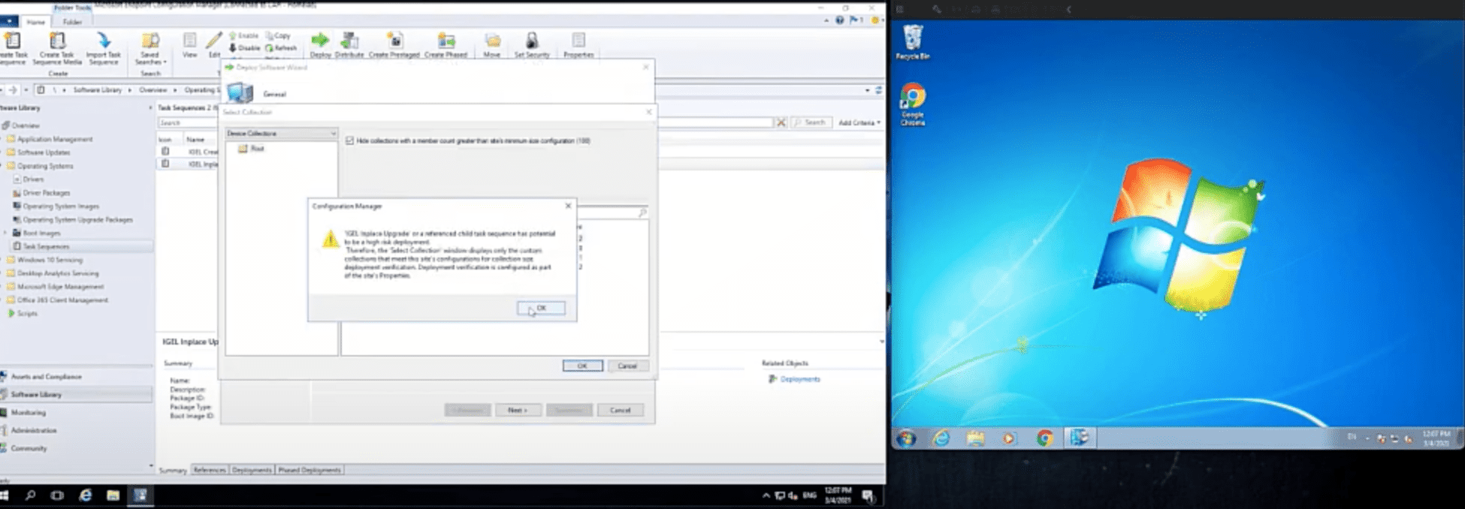This screenshot has height=509, width=1465.
Task: Click the Edit pencil ribbon icon
Action: pyautogui.click(x=214, y=45)
